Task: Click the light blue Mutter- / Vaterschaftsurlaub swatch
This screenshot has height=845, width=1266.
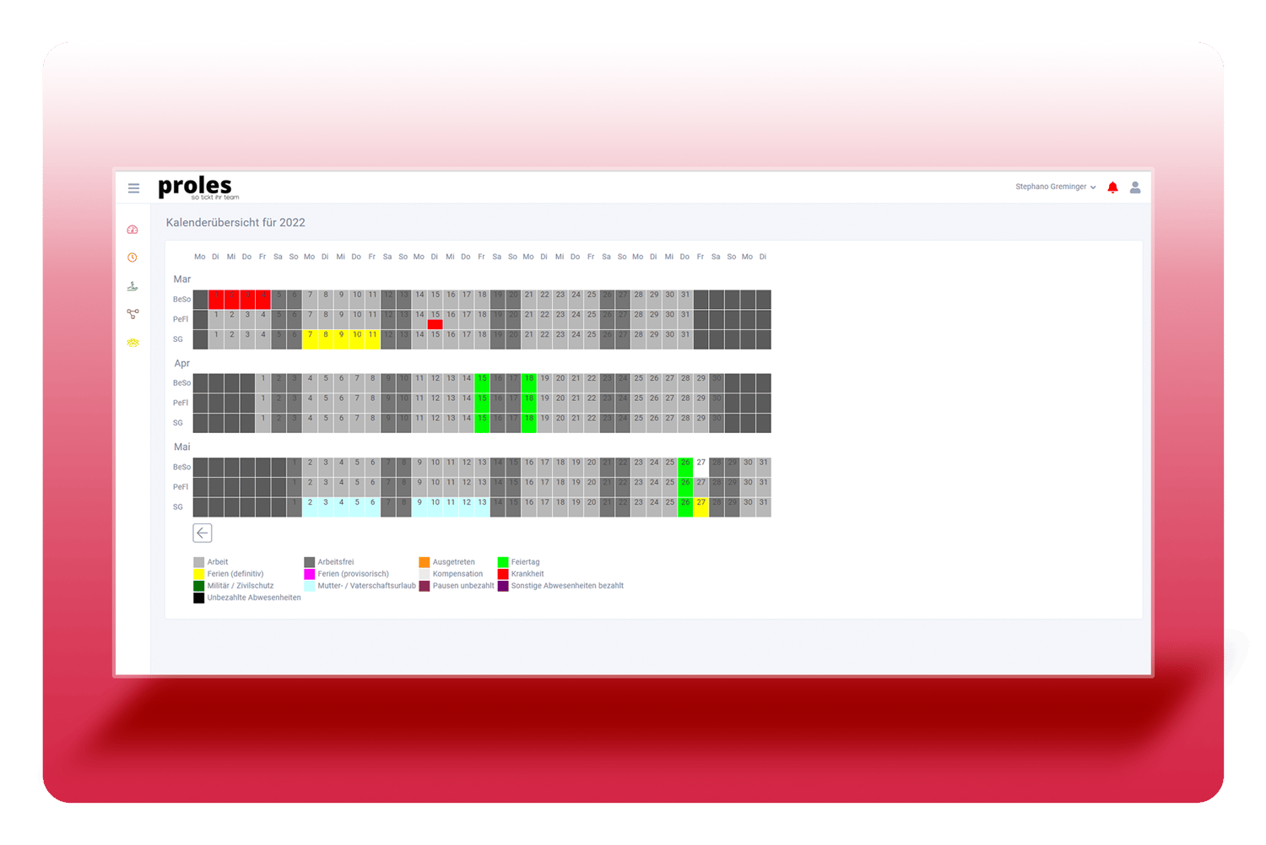Action: (x=310, y=586)
